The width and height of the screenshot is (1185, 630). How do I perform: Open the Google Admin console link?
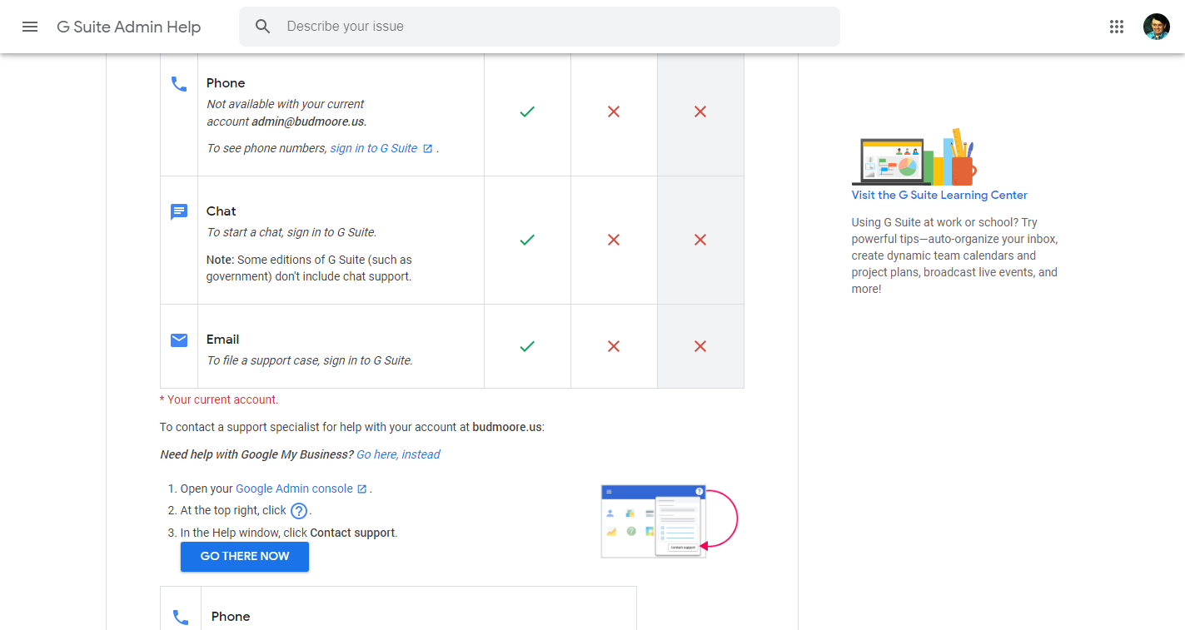tap(294, 489)
